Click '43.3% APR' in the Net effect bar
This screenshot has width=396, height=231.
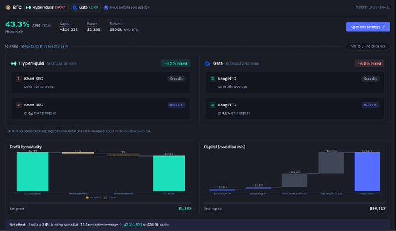[133, 225]
